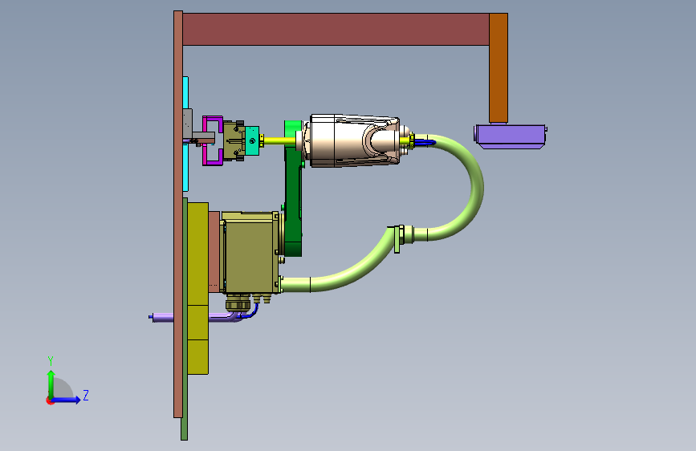Select the tall brown vertical wall plate
Viewport: 696px width, 451px height.
(178, 214)
